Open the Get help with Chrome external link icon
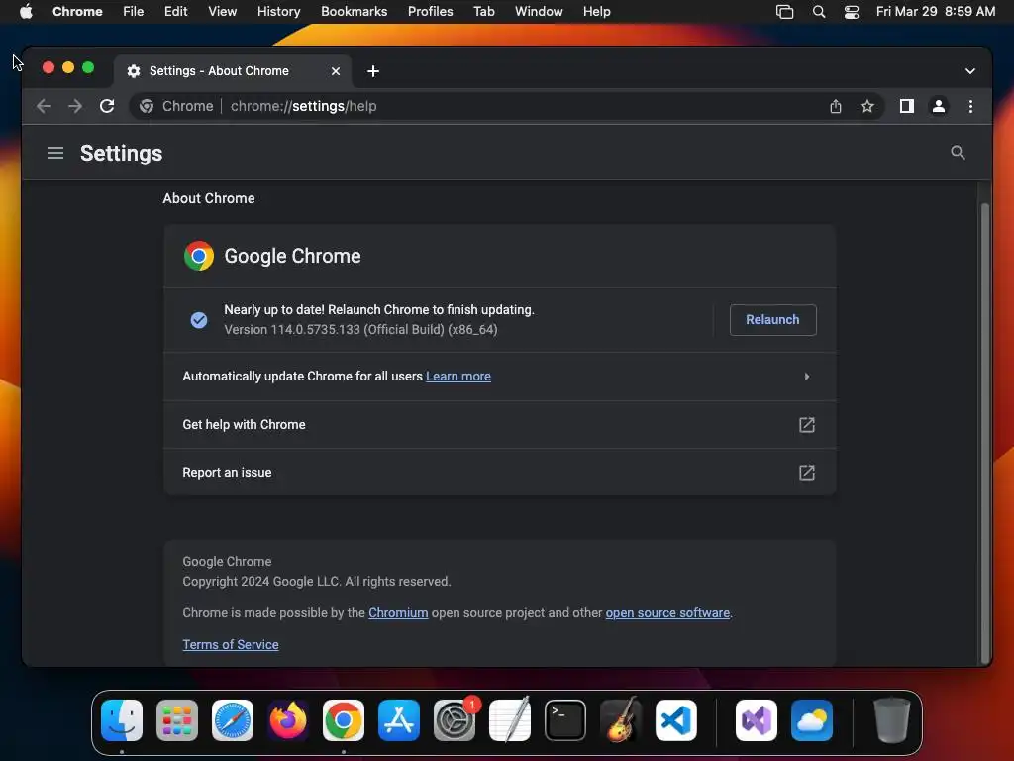 (x=806, y=424)
